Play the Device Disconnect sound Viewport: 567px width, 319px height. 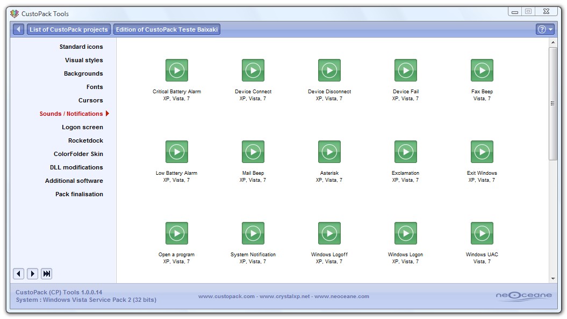[x=329, y=70]
